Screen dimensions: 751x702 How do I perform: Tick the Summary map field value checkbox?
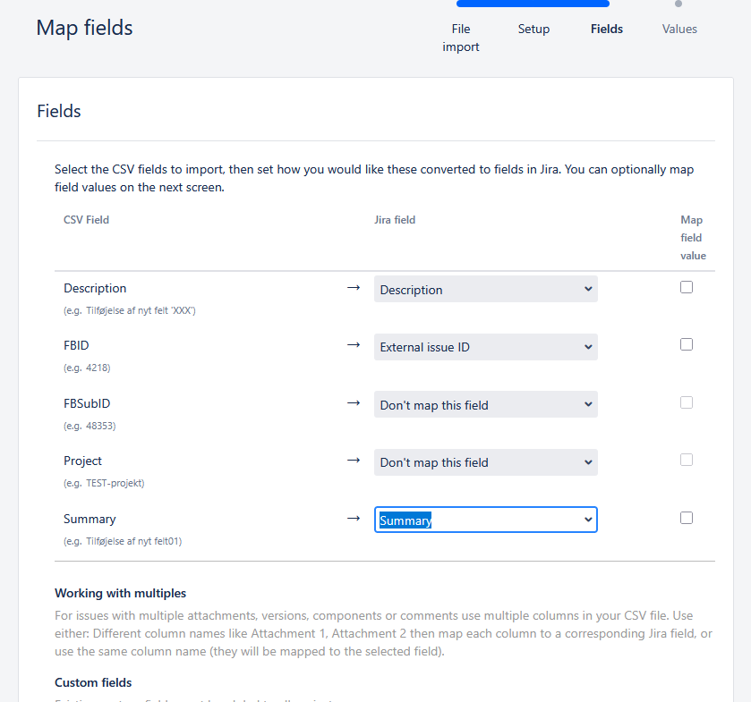coord(687,518)
